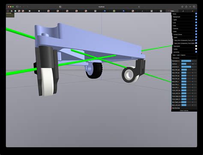Click the Safari sidebar toggle icon
Image resolution: width=203 pixels, height=155 pixels.
17,7
